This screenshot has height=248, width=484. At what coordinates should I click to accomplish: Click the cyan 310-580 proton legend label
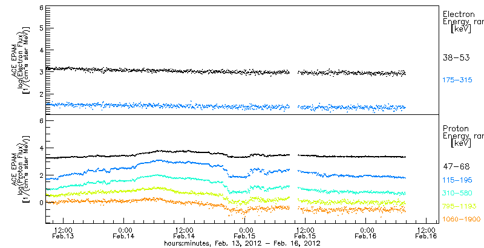point(457,194)
